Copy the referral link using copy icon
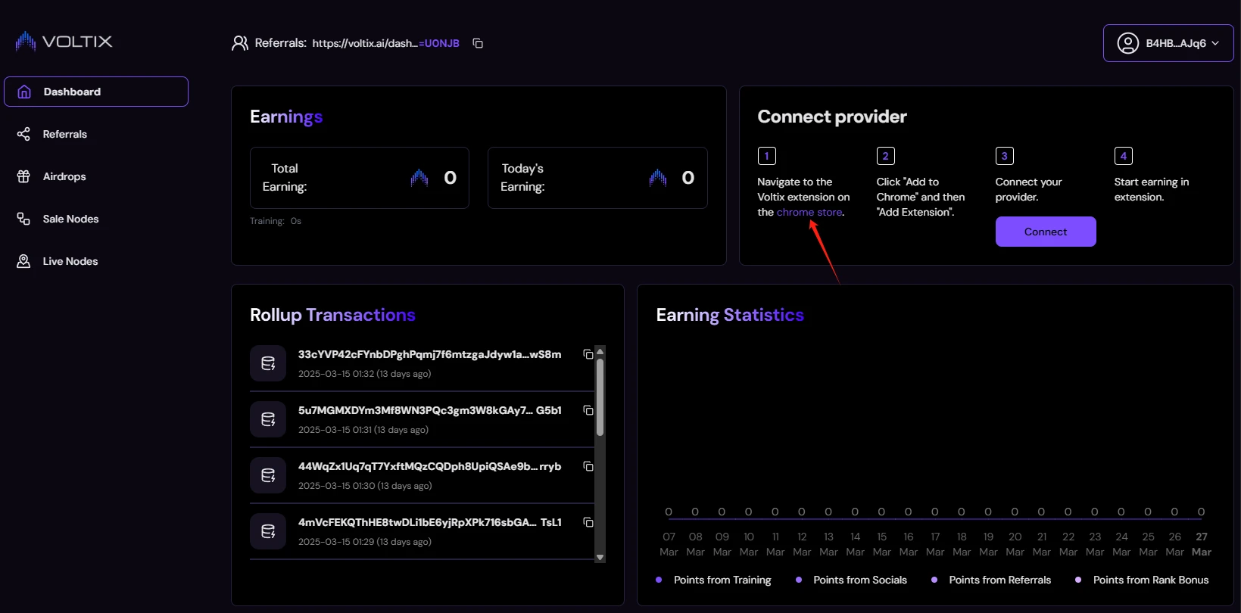Image resolution: width=1241 pixels, height=613 pixels. point(478,43)
